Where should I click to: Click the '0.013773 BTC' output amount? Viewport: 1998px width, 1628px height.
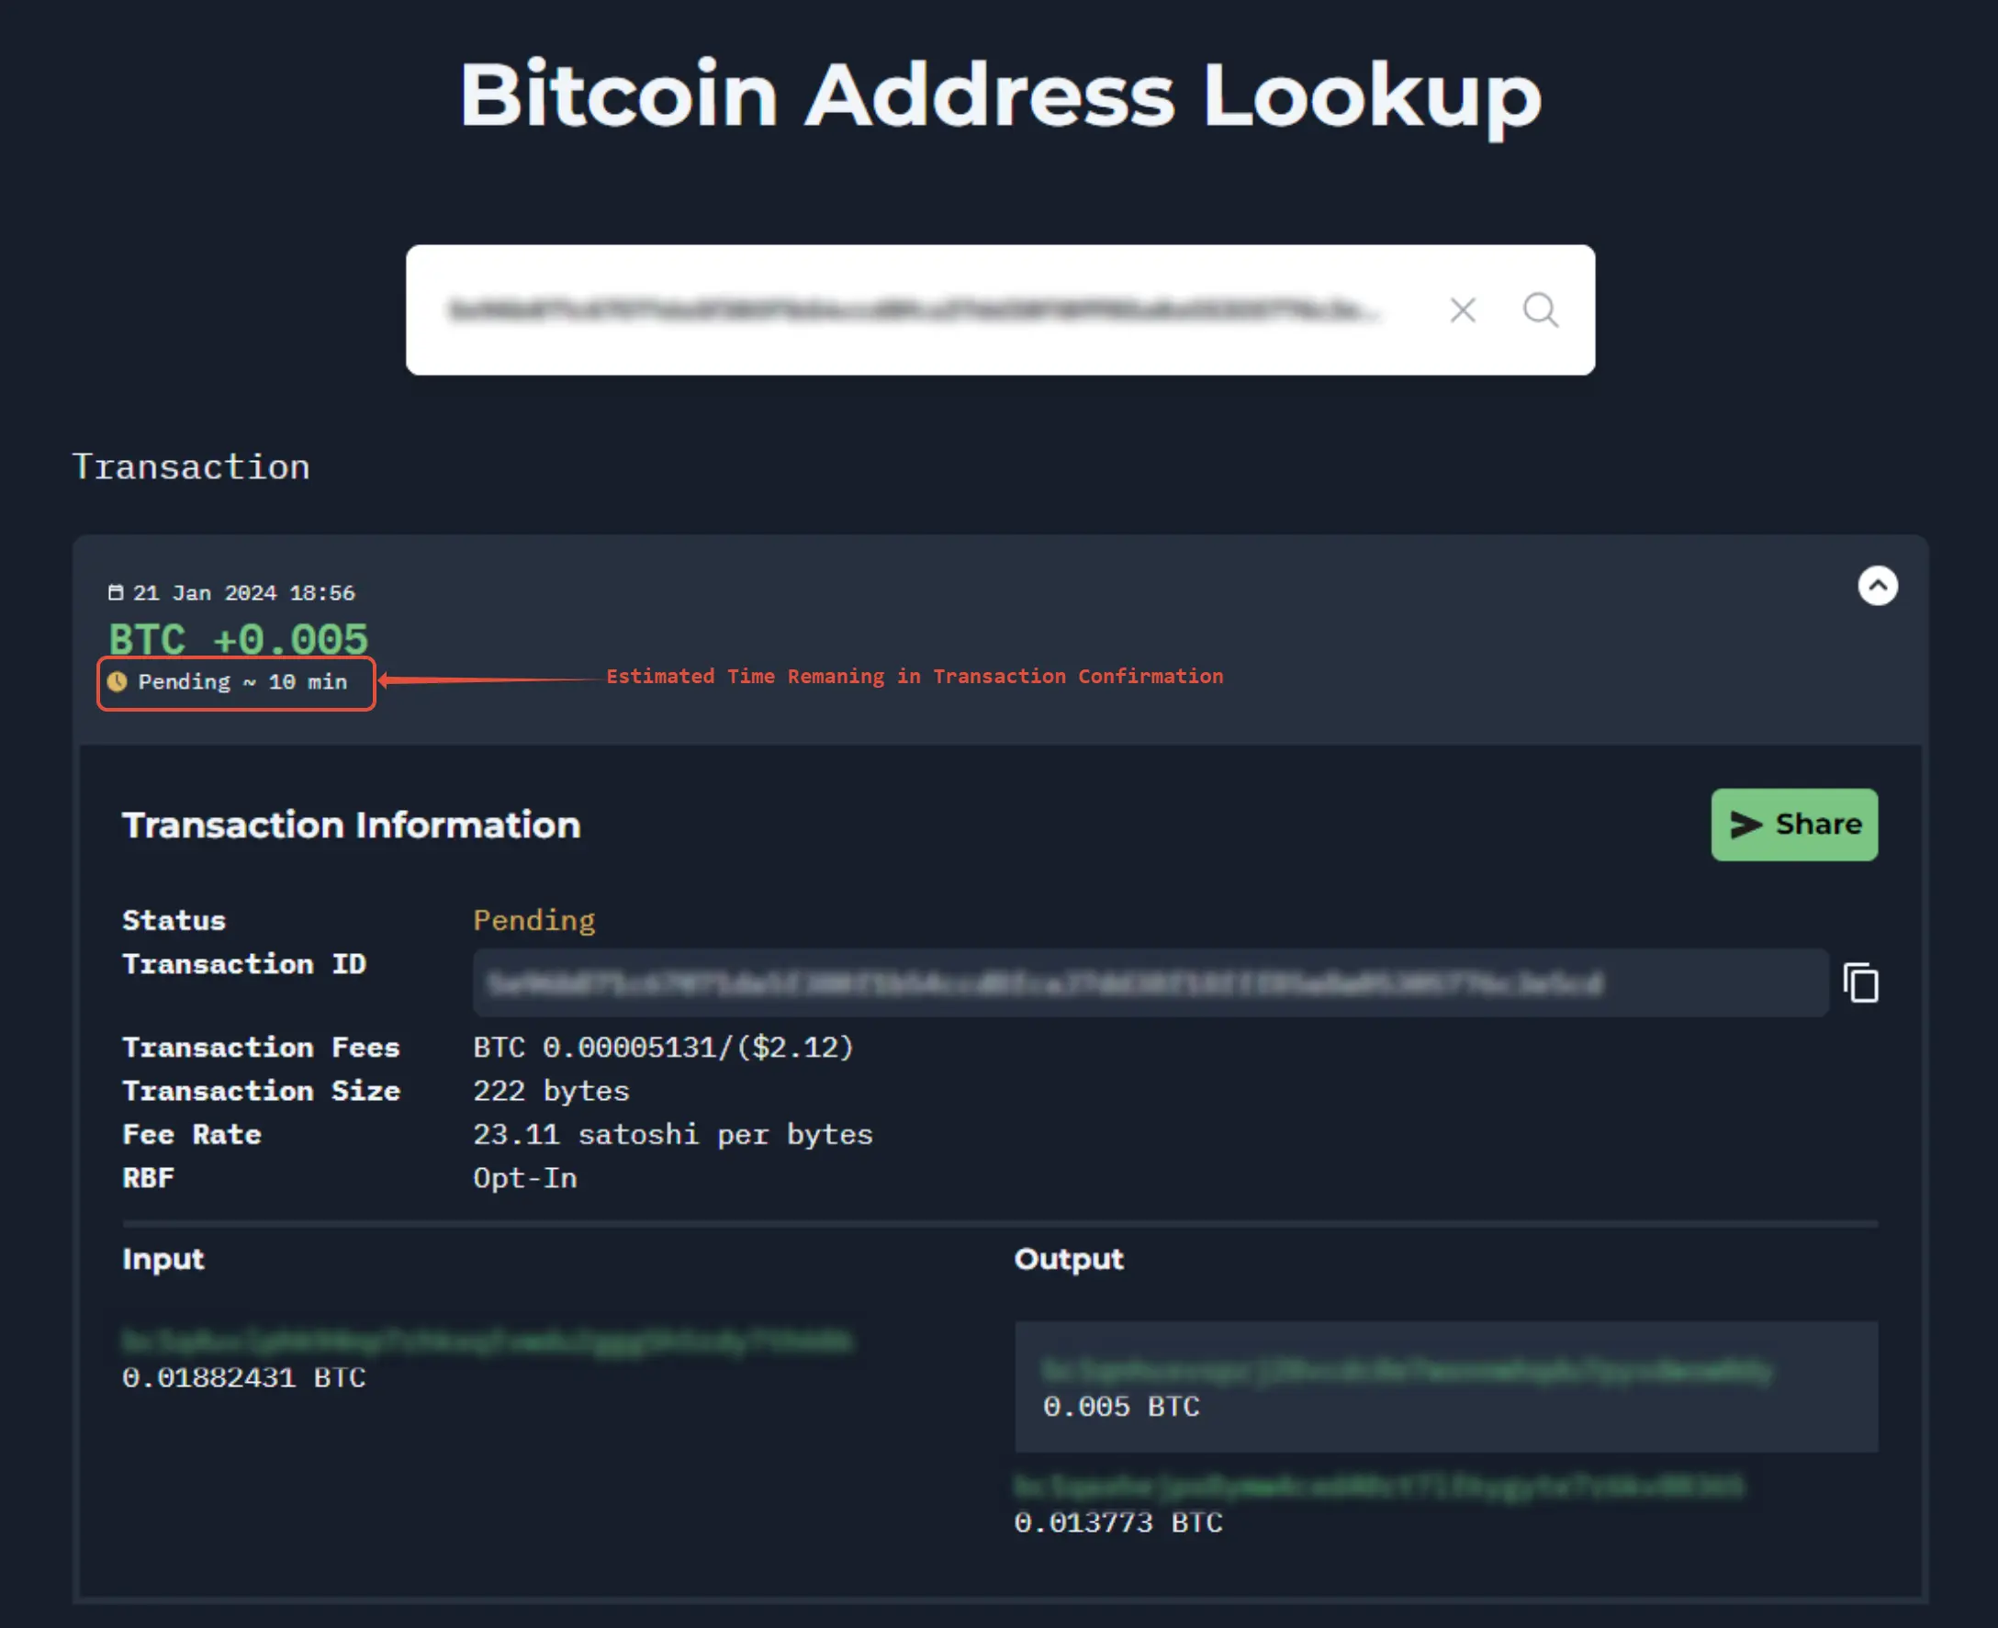click(x=1118, y=1522)
